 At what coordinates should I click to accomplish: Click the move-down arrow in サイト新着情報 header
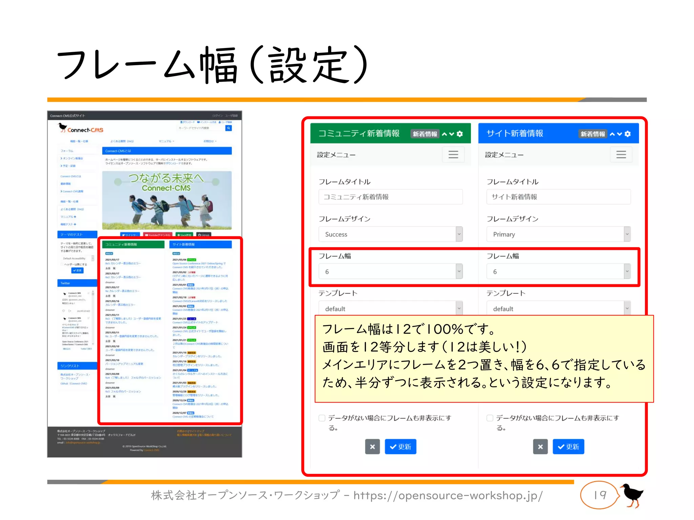click(619, 134)
